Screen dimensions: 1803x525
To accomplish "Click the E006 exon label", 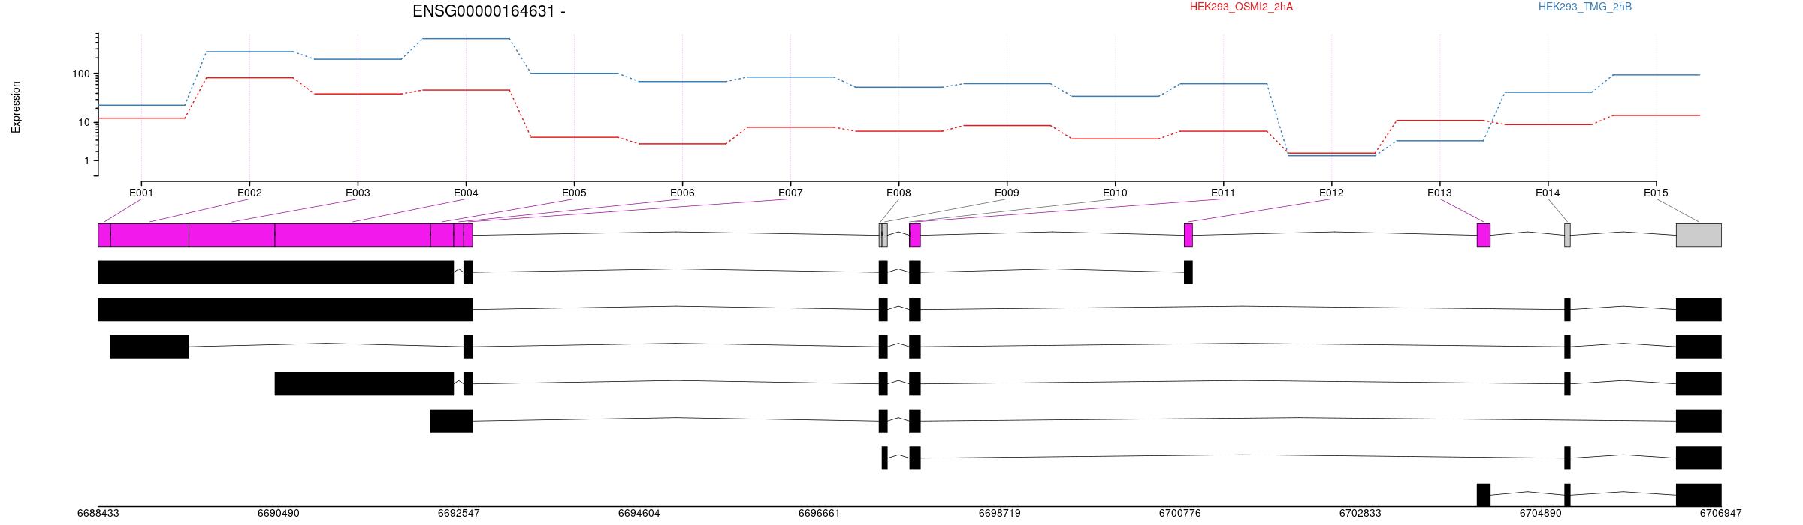I will coord(682,193).
